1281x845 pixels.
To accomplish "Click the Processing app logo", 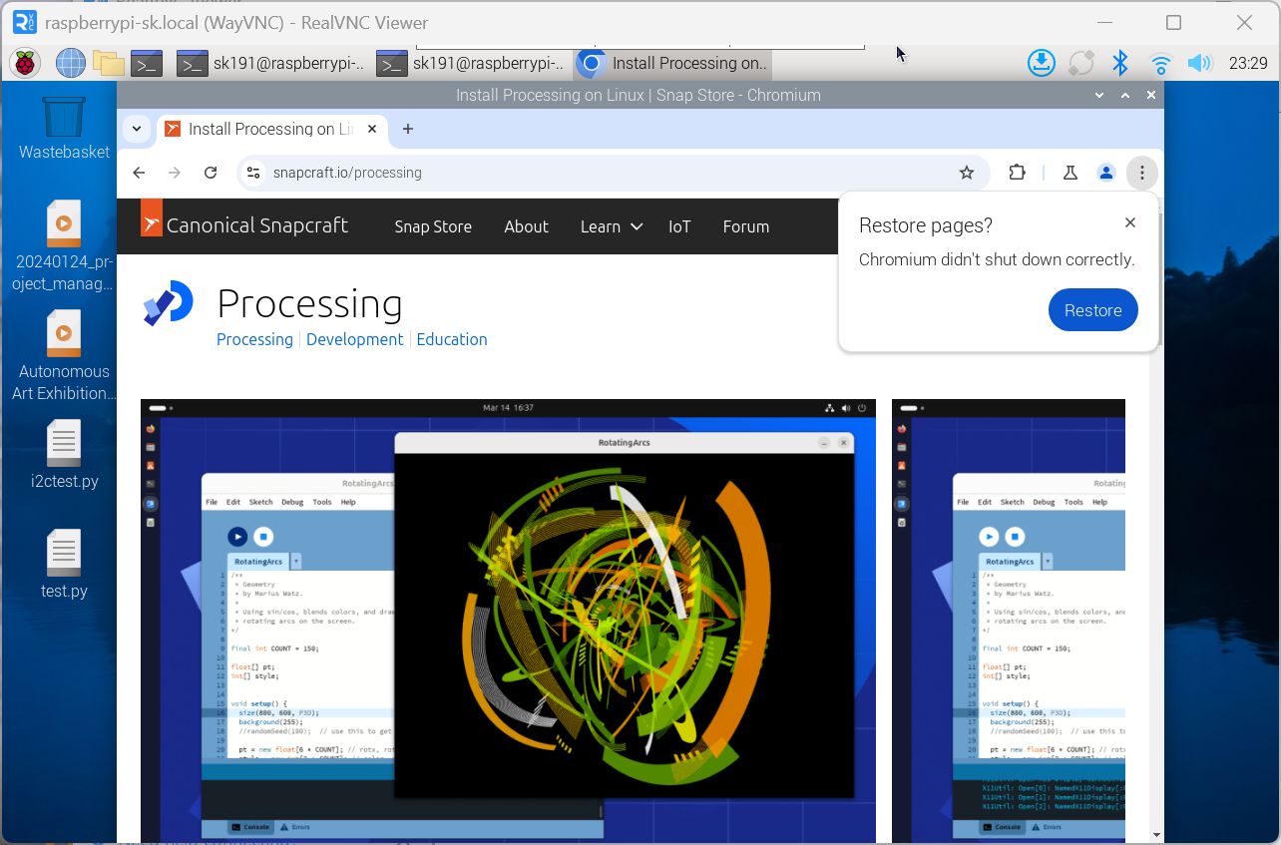I will pyautogui.click(x=168, y=303).
